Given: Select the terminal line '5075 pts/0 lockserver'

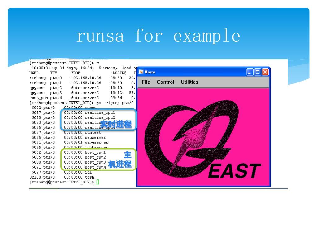Looking at the screenshot, I should click(x=70, y=147).
